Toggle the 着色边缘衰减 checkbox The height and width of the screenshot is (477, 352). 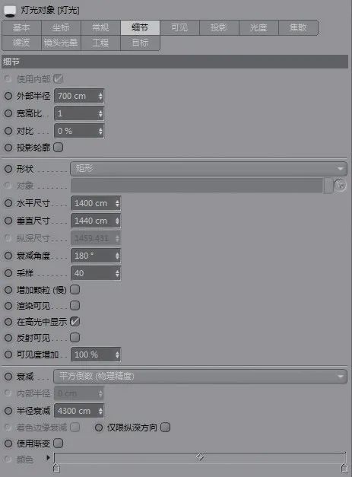click(x=75, y=427)
